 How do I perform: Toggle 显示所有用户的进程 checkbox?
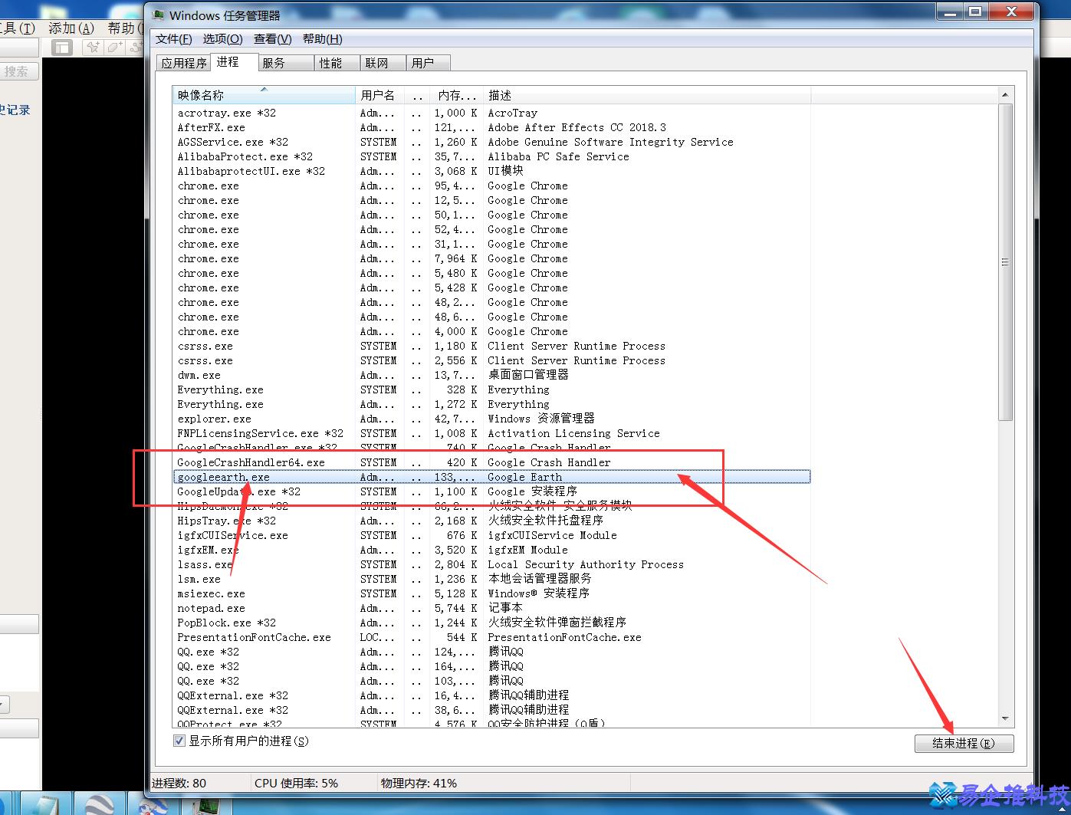click(x=179, y=741)
